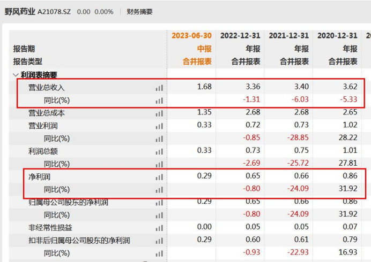Click the 营业总收入 row label

(46, 88)
